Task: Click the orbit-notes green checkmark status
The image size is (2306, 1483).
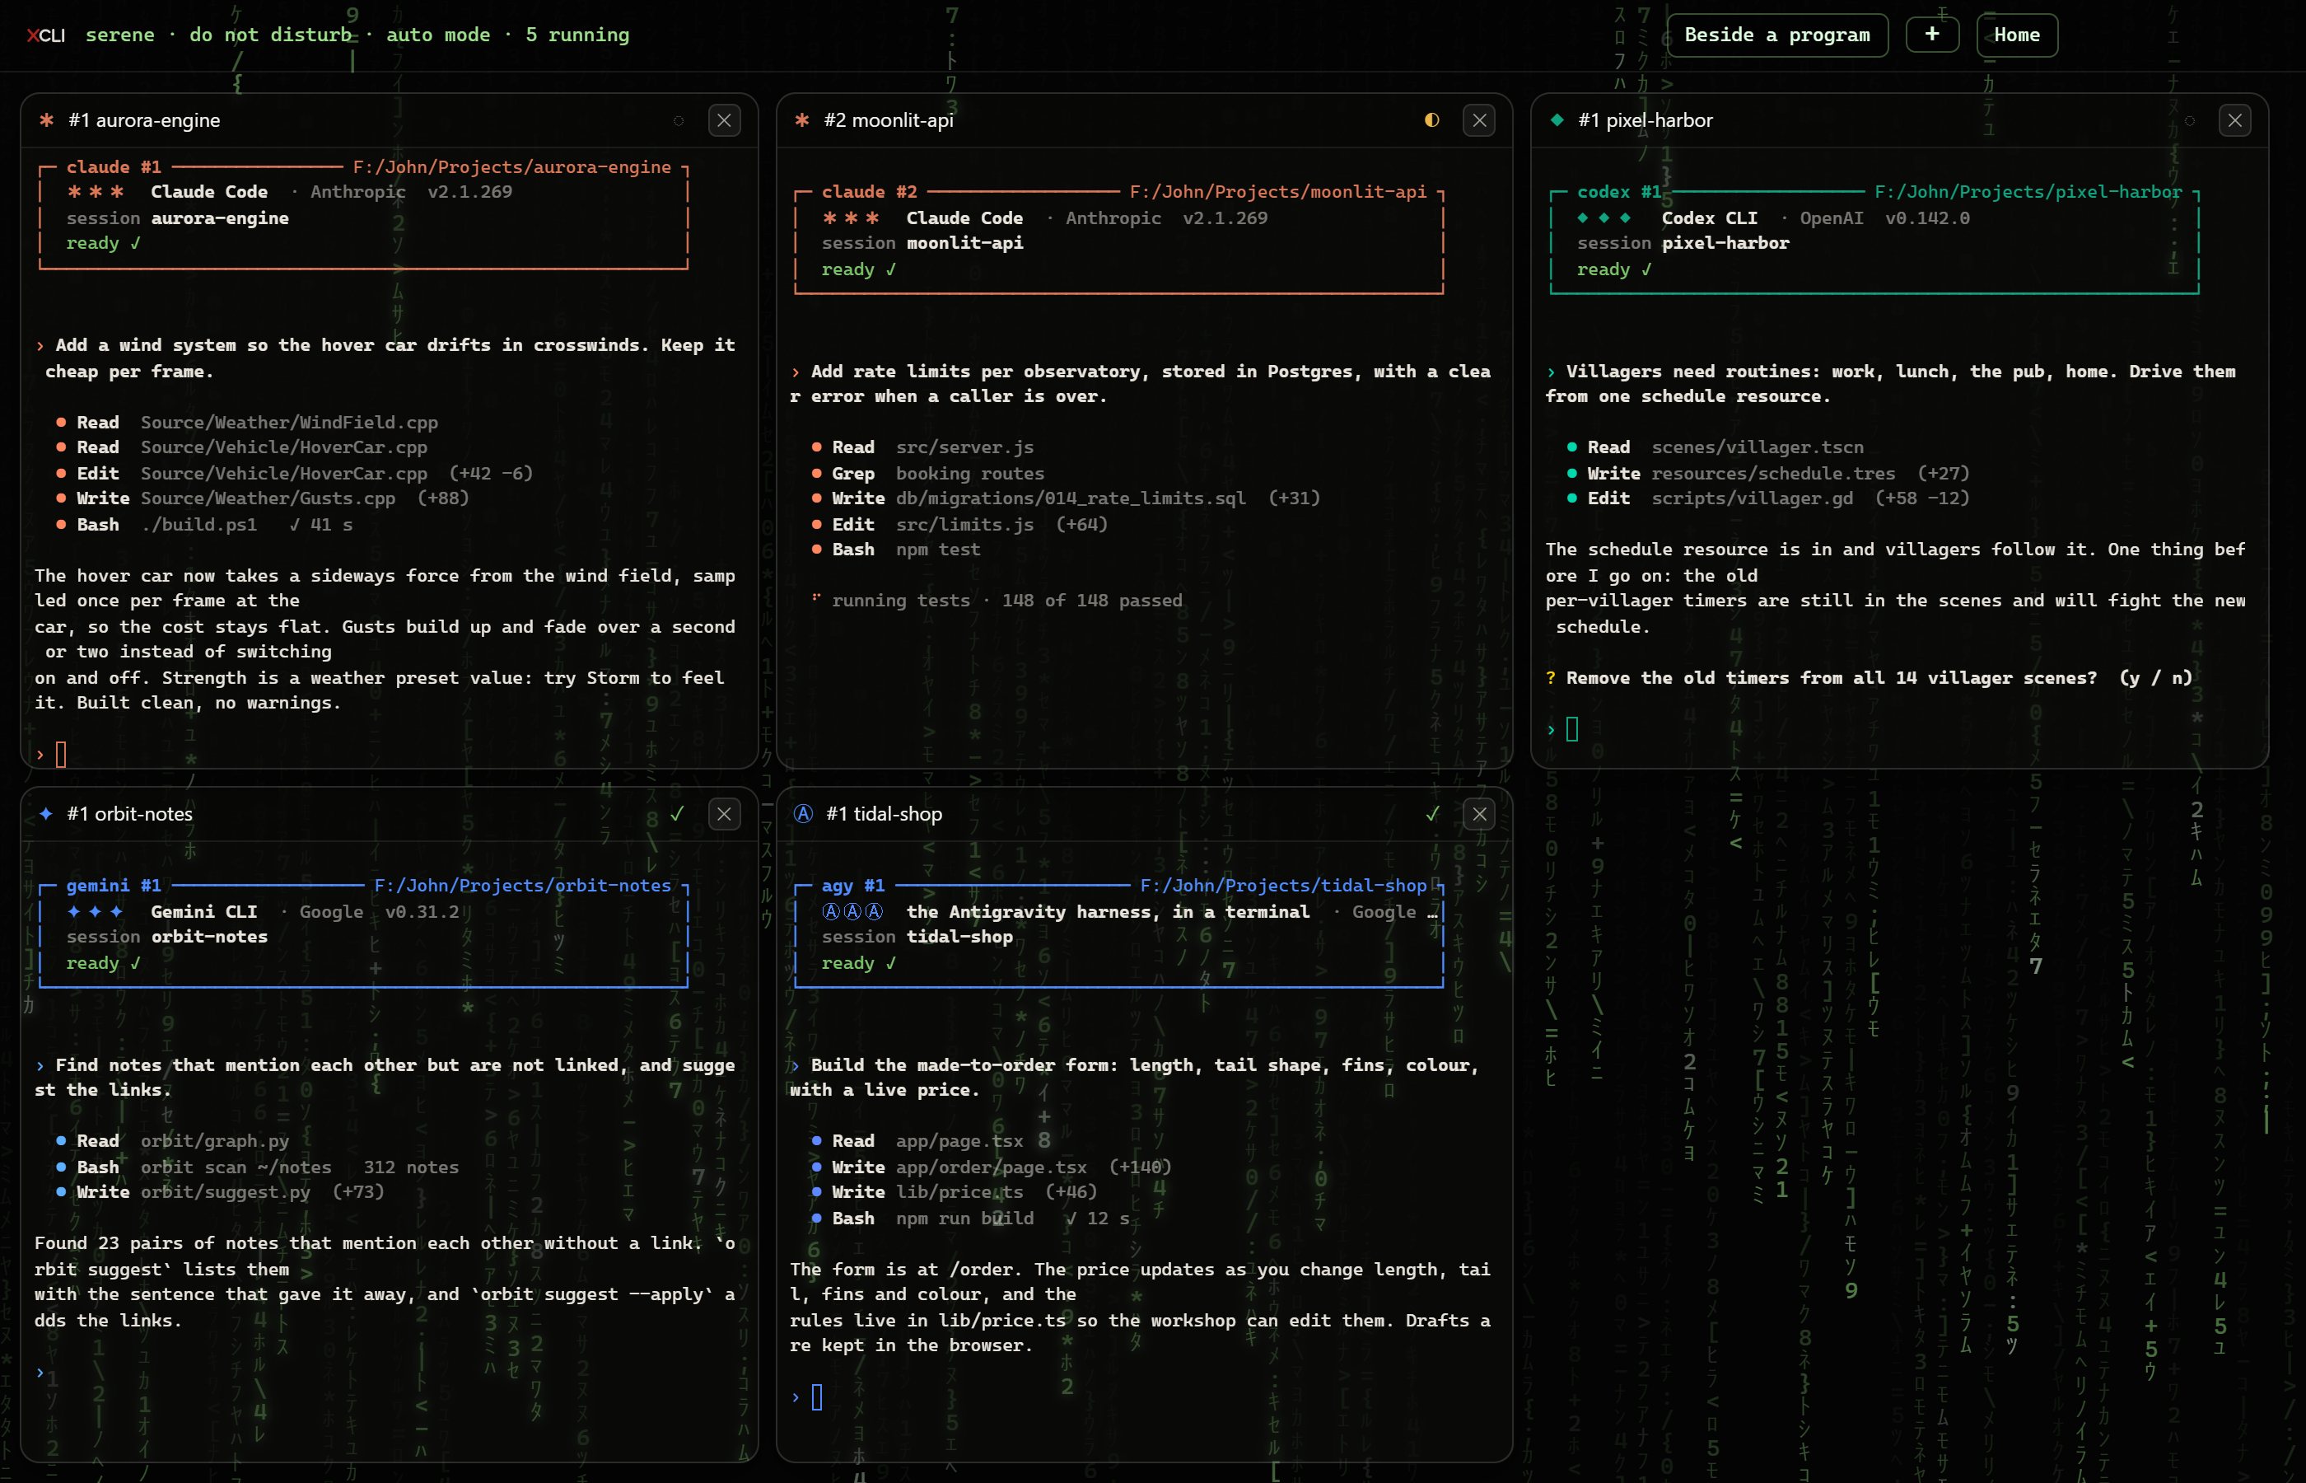Action: pos(678,814)
